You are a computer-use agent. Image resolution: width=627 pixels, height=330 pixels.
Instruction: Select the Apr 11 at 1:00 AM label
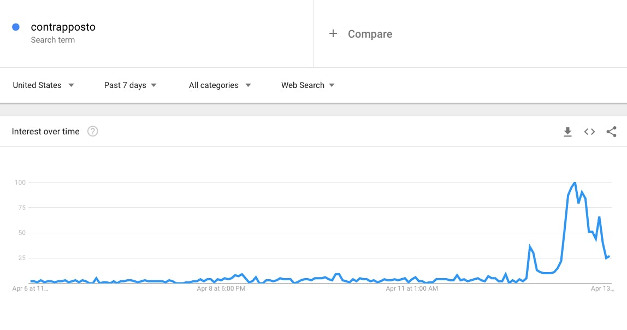412,288
